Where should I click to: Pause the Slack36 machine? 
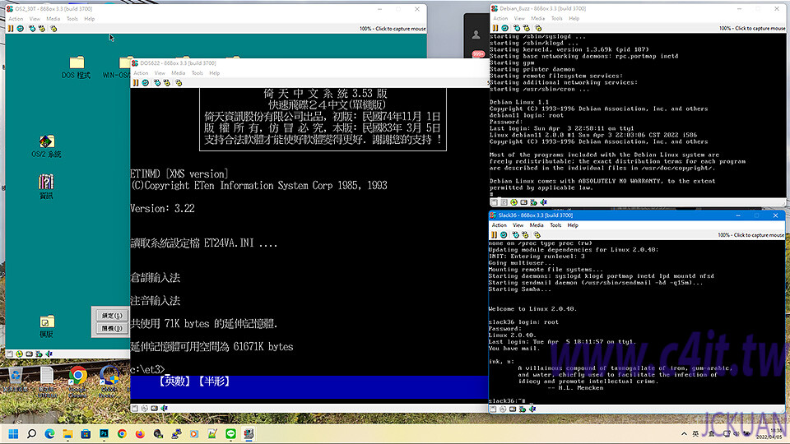(495, 235)
